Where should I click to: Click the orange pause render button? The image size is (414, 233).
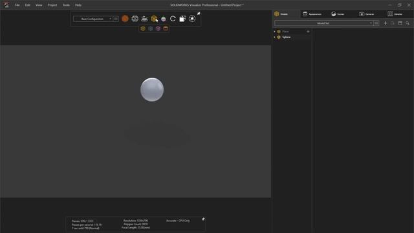(x=125, y=19)
